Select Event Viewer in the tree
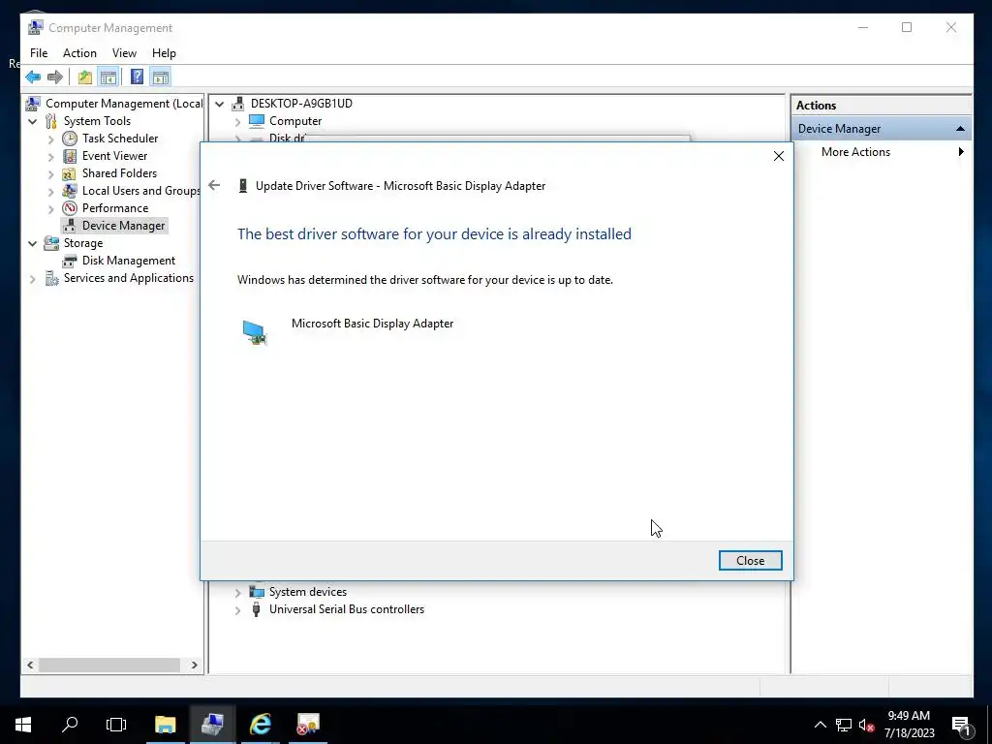 coord(114,156)
